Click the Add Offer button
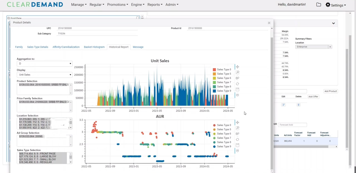Screen dimensions: 356x173 click(x=313, y=97)
